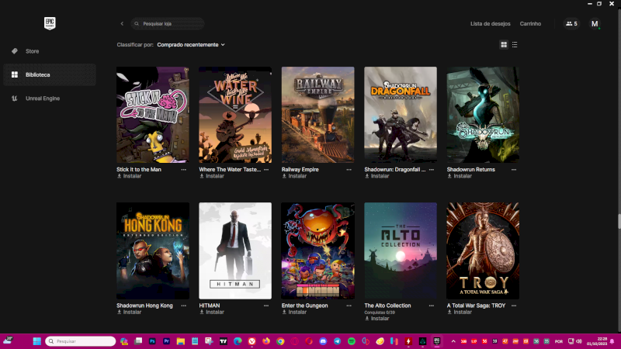Viewport: 621px width, 349px height.
Task: Go back using the back arrow
Action: point(122,24)
